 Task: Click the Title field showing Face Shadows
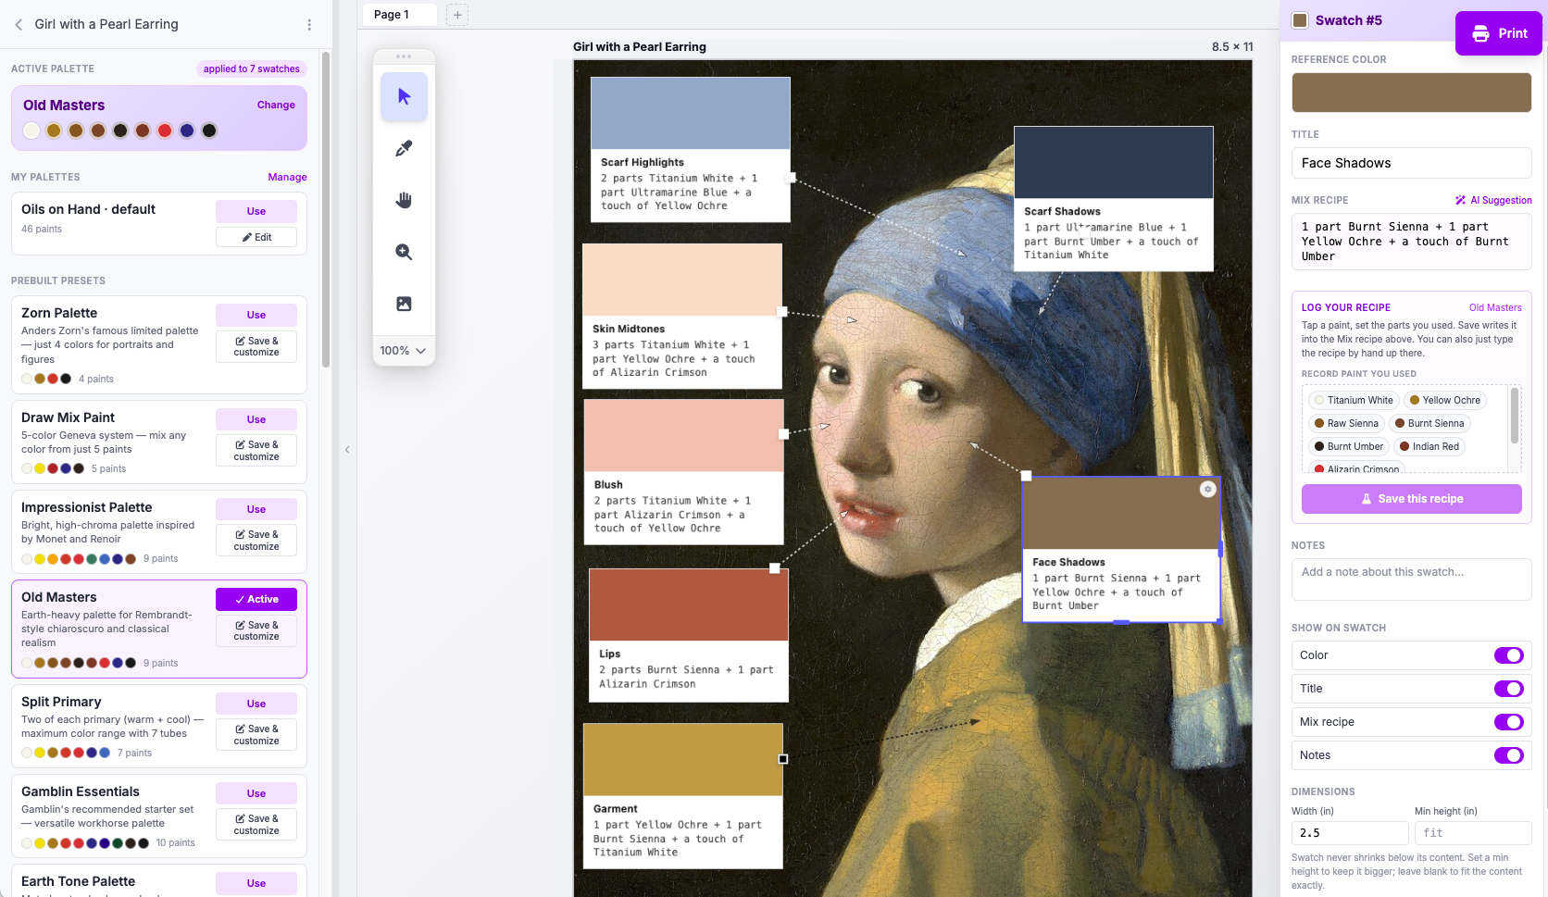pyautogui.click(x=1411, y=163)
